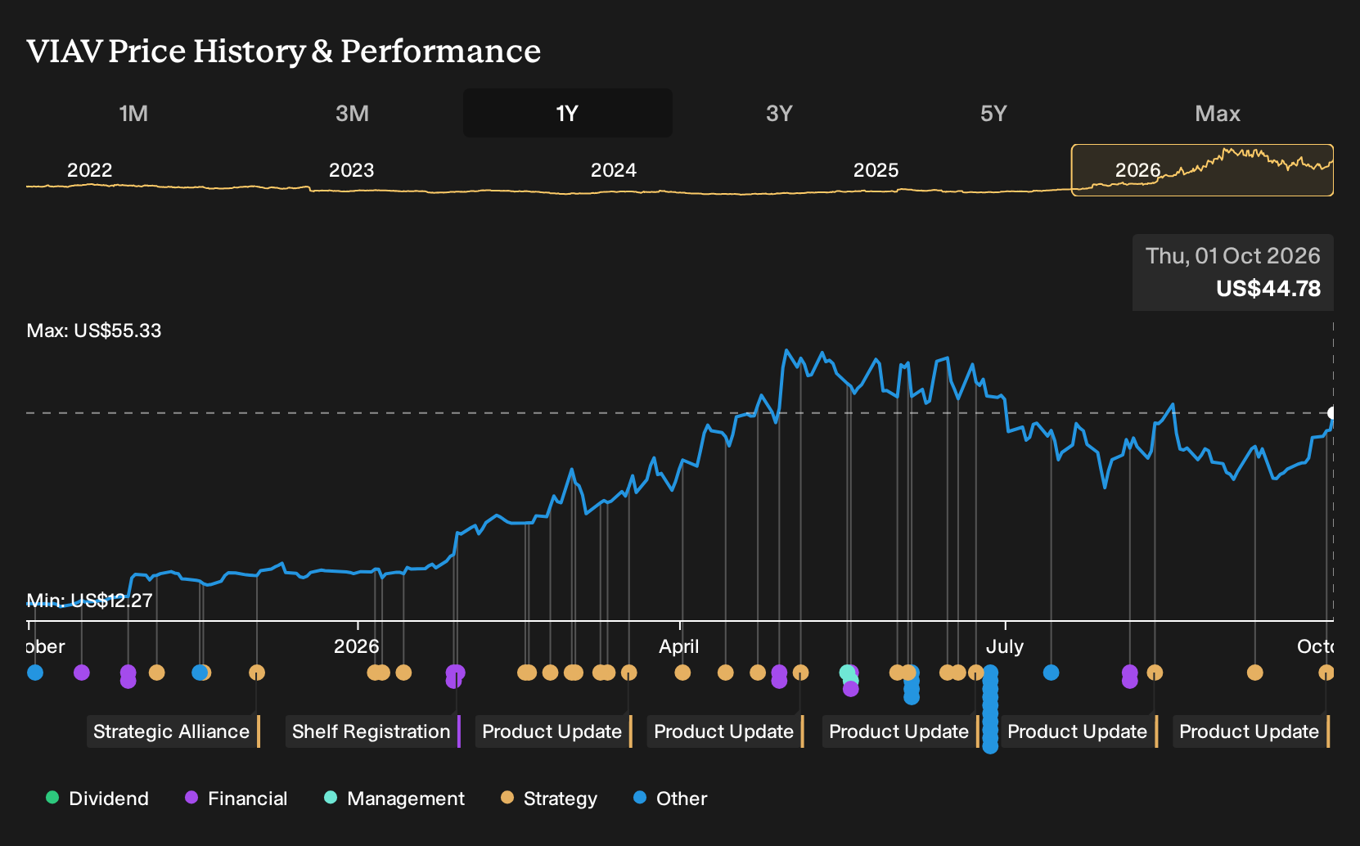Image resolution: width=1360 pixels, height=846 pixels.
Task: Click the 'Max: US$55.33' label
Action: tap(94, 331)
